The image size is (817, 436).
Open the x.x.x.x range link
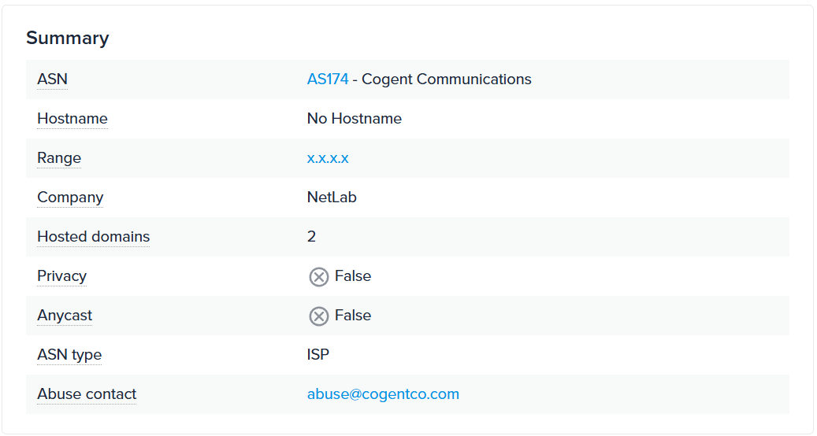click(328, 158)
